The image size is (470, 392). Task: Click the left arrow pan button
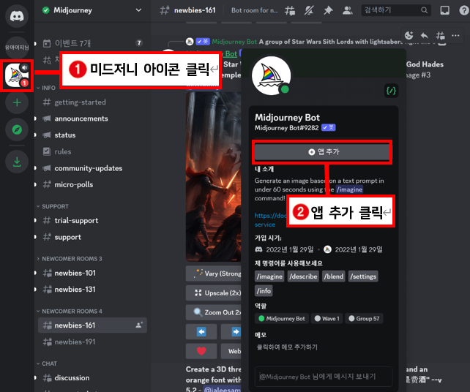(201, 331)
